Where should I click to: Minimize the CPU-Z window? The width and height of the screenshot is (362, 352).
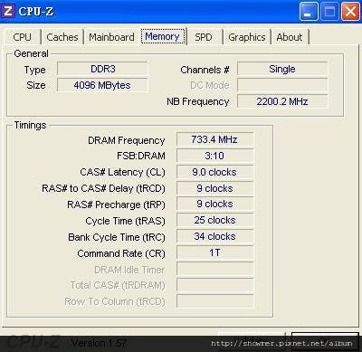[x=309, y=12]
